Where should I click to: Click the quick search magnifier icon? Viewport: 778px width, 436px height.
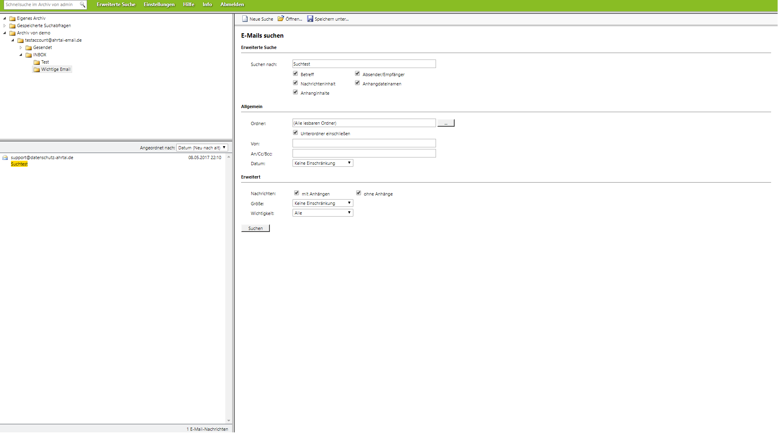[x=83, y=5]
